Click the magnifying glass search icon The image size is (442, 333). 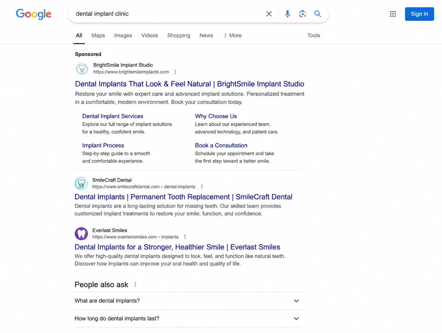coord(318,14)
